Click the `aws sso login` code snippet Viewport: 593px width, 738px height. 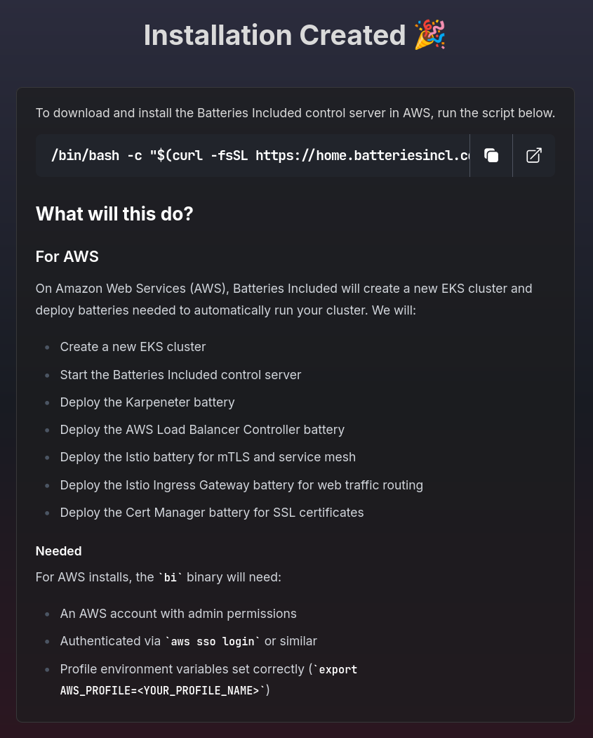pos(213,642)
